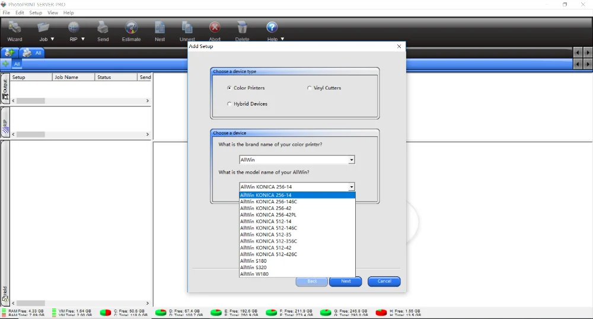Select the Color Printers radio button
The height and width of the screenshot is (319, 593).
[x=229, y=88]
